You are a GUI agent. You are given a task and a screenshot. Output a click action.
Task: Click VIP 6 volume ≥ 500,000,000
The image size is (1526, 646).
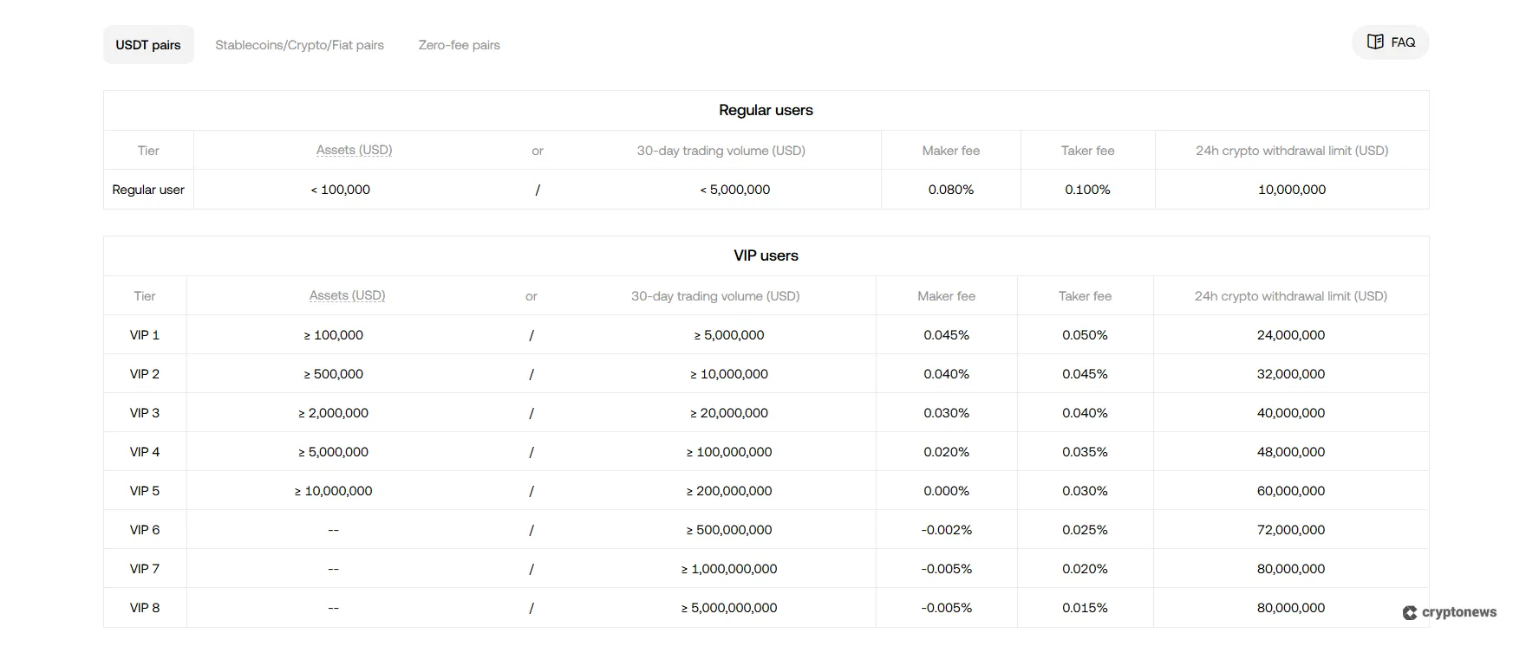tap(729, 530)
